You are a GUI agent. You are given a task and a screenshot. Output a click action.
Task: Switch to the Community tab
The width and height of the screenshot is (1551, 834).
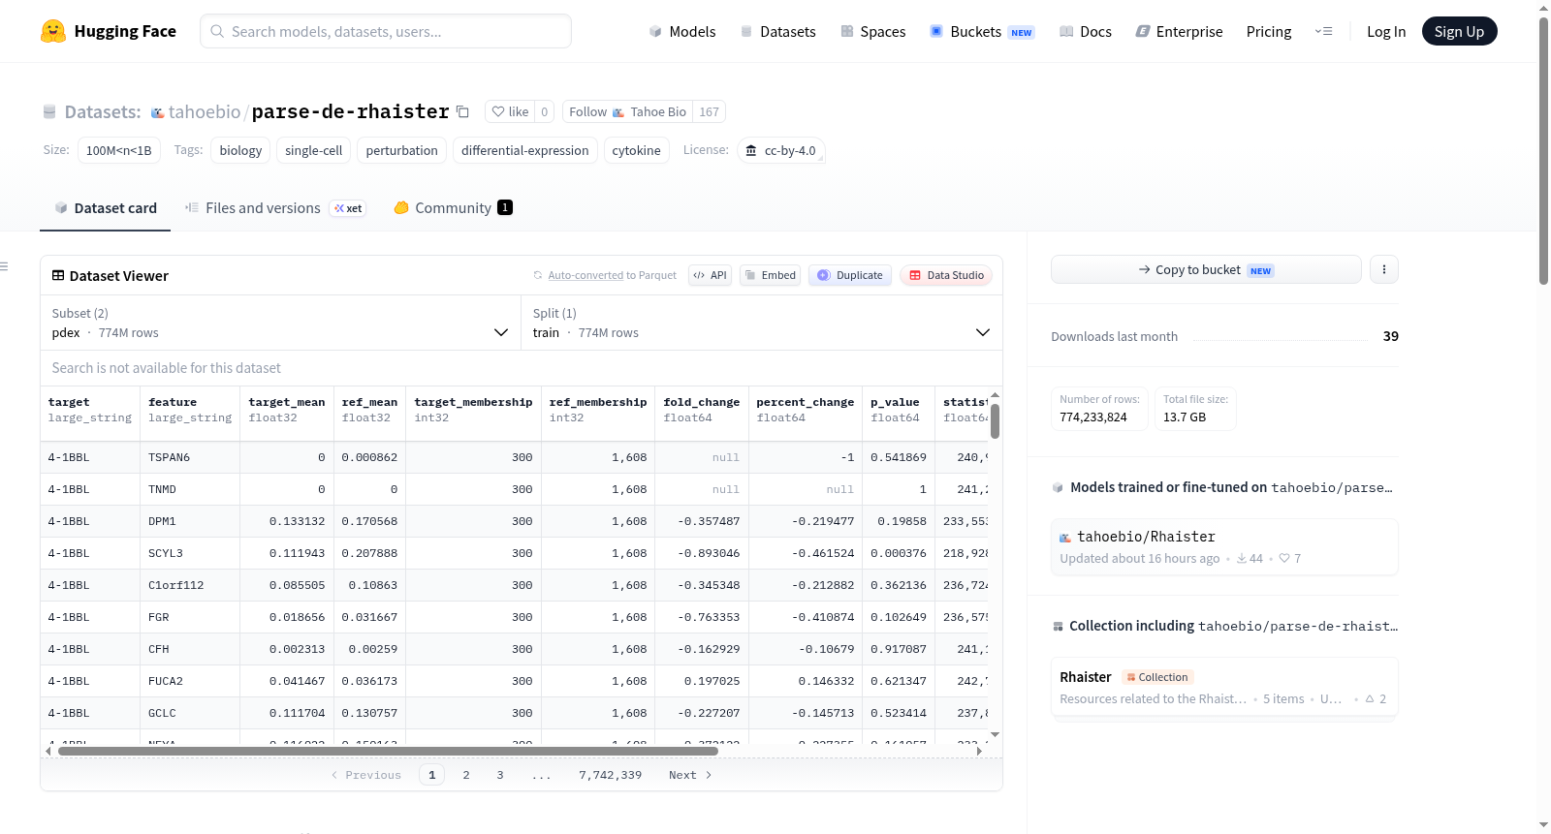pos(453,208)
